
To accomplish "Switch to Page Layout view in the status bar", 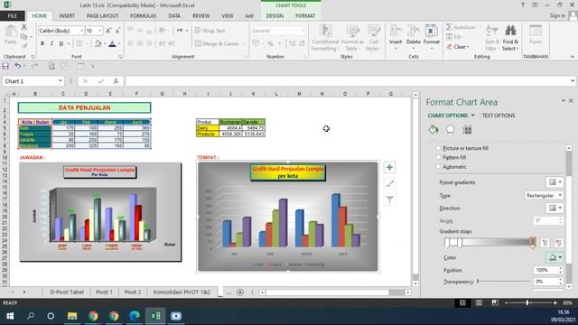I will pos(479,303).
